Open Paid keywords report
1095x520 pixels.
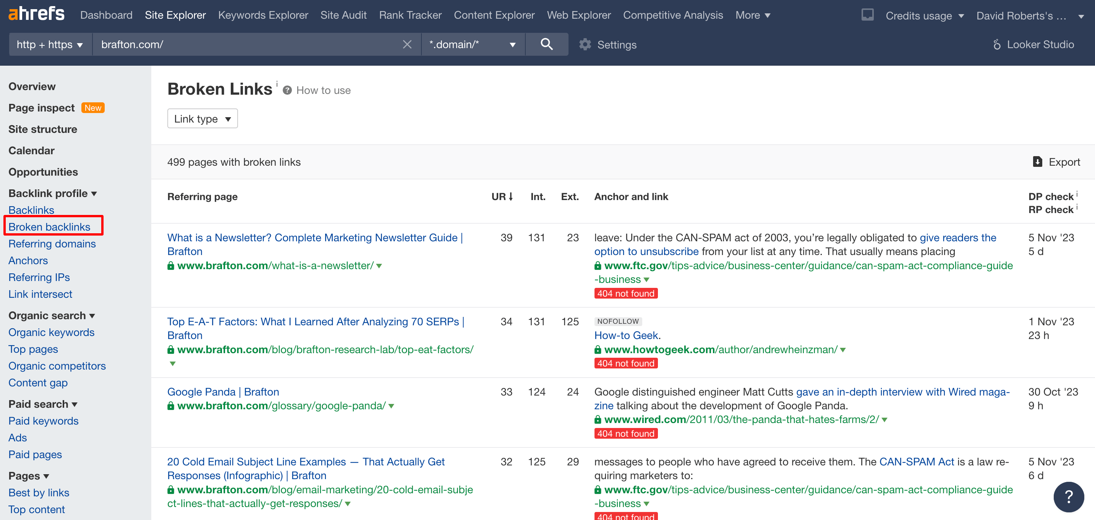(43, 421)
